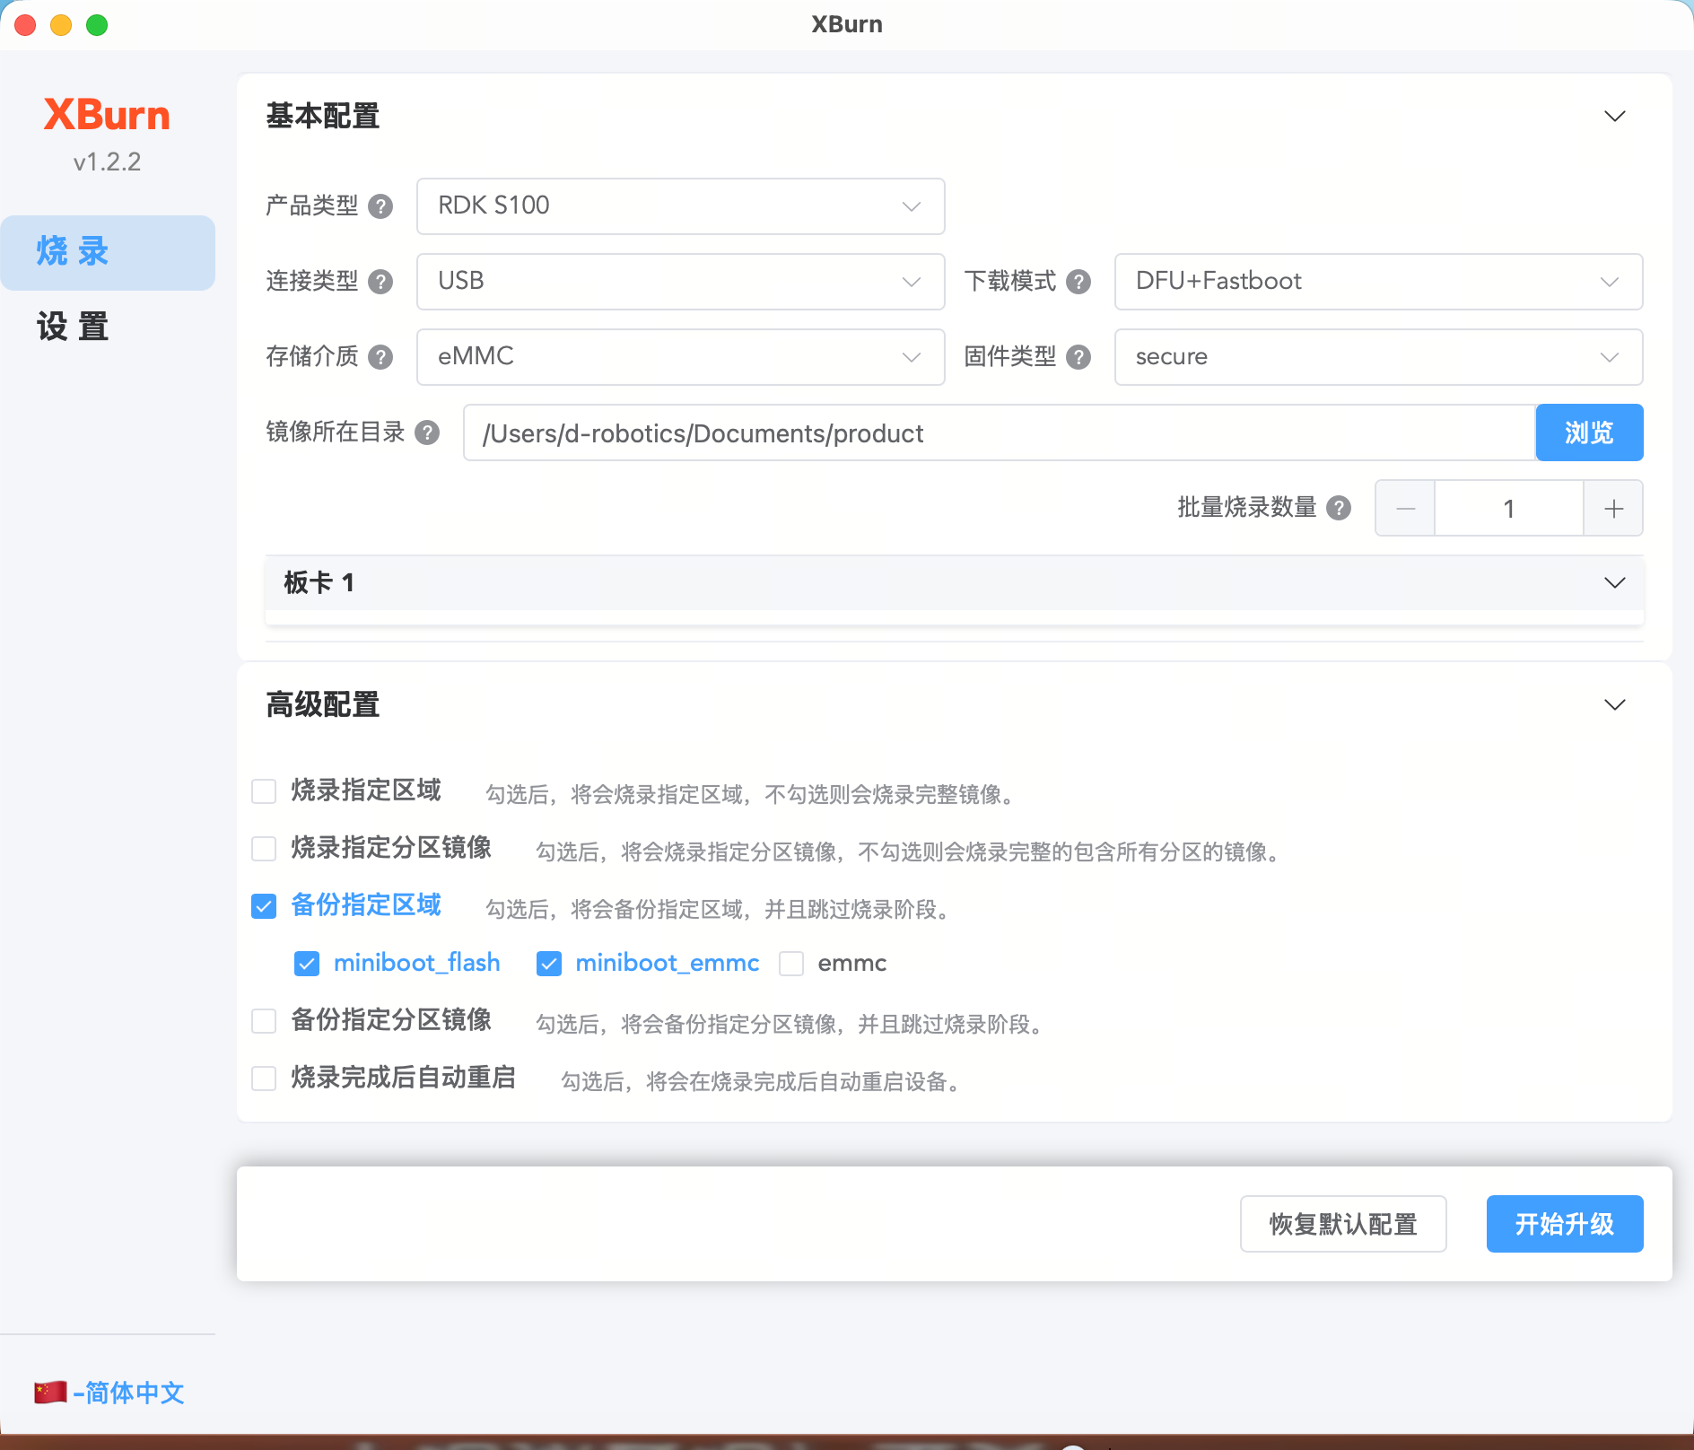Screen dimensions: 1694x1450
Task: Expand the 板卡 1 panel chevron
Action: tap(1615, 583)
